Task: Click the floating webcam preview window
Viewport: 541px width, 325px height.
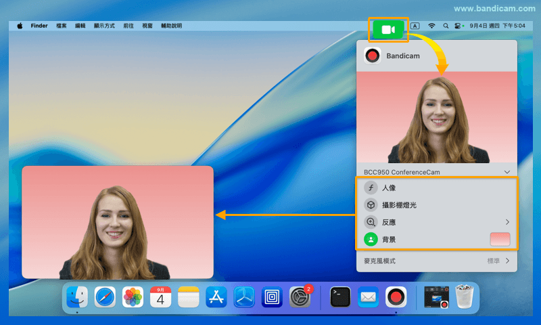Action: [x=118, y=222]
